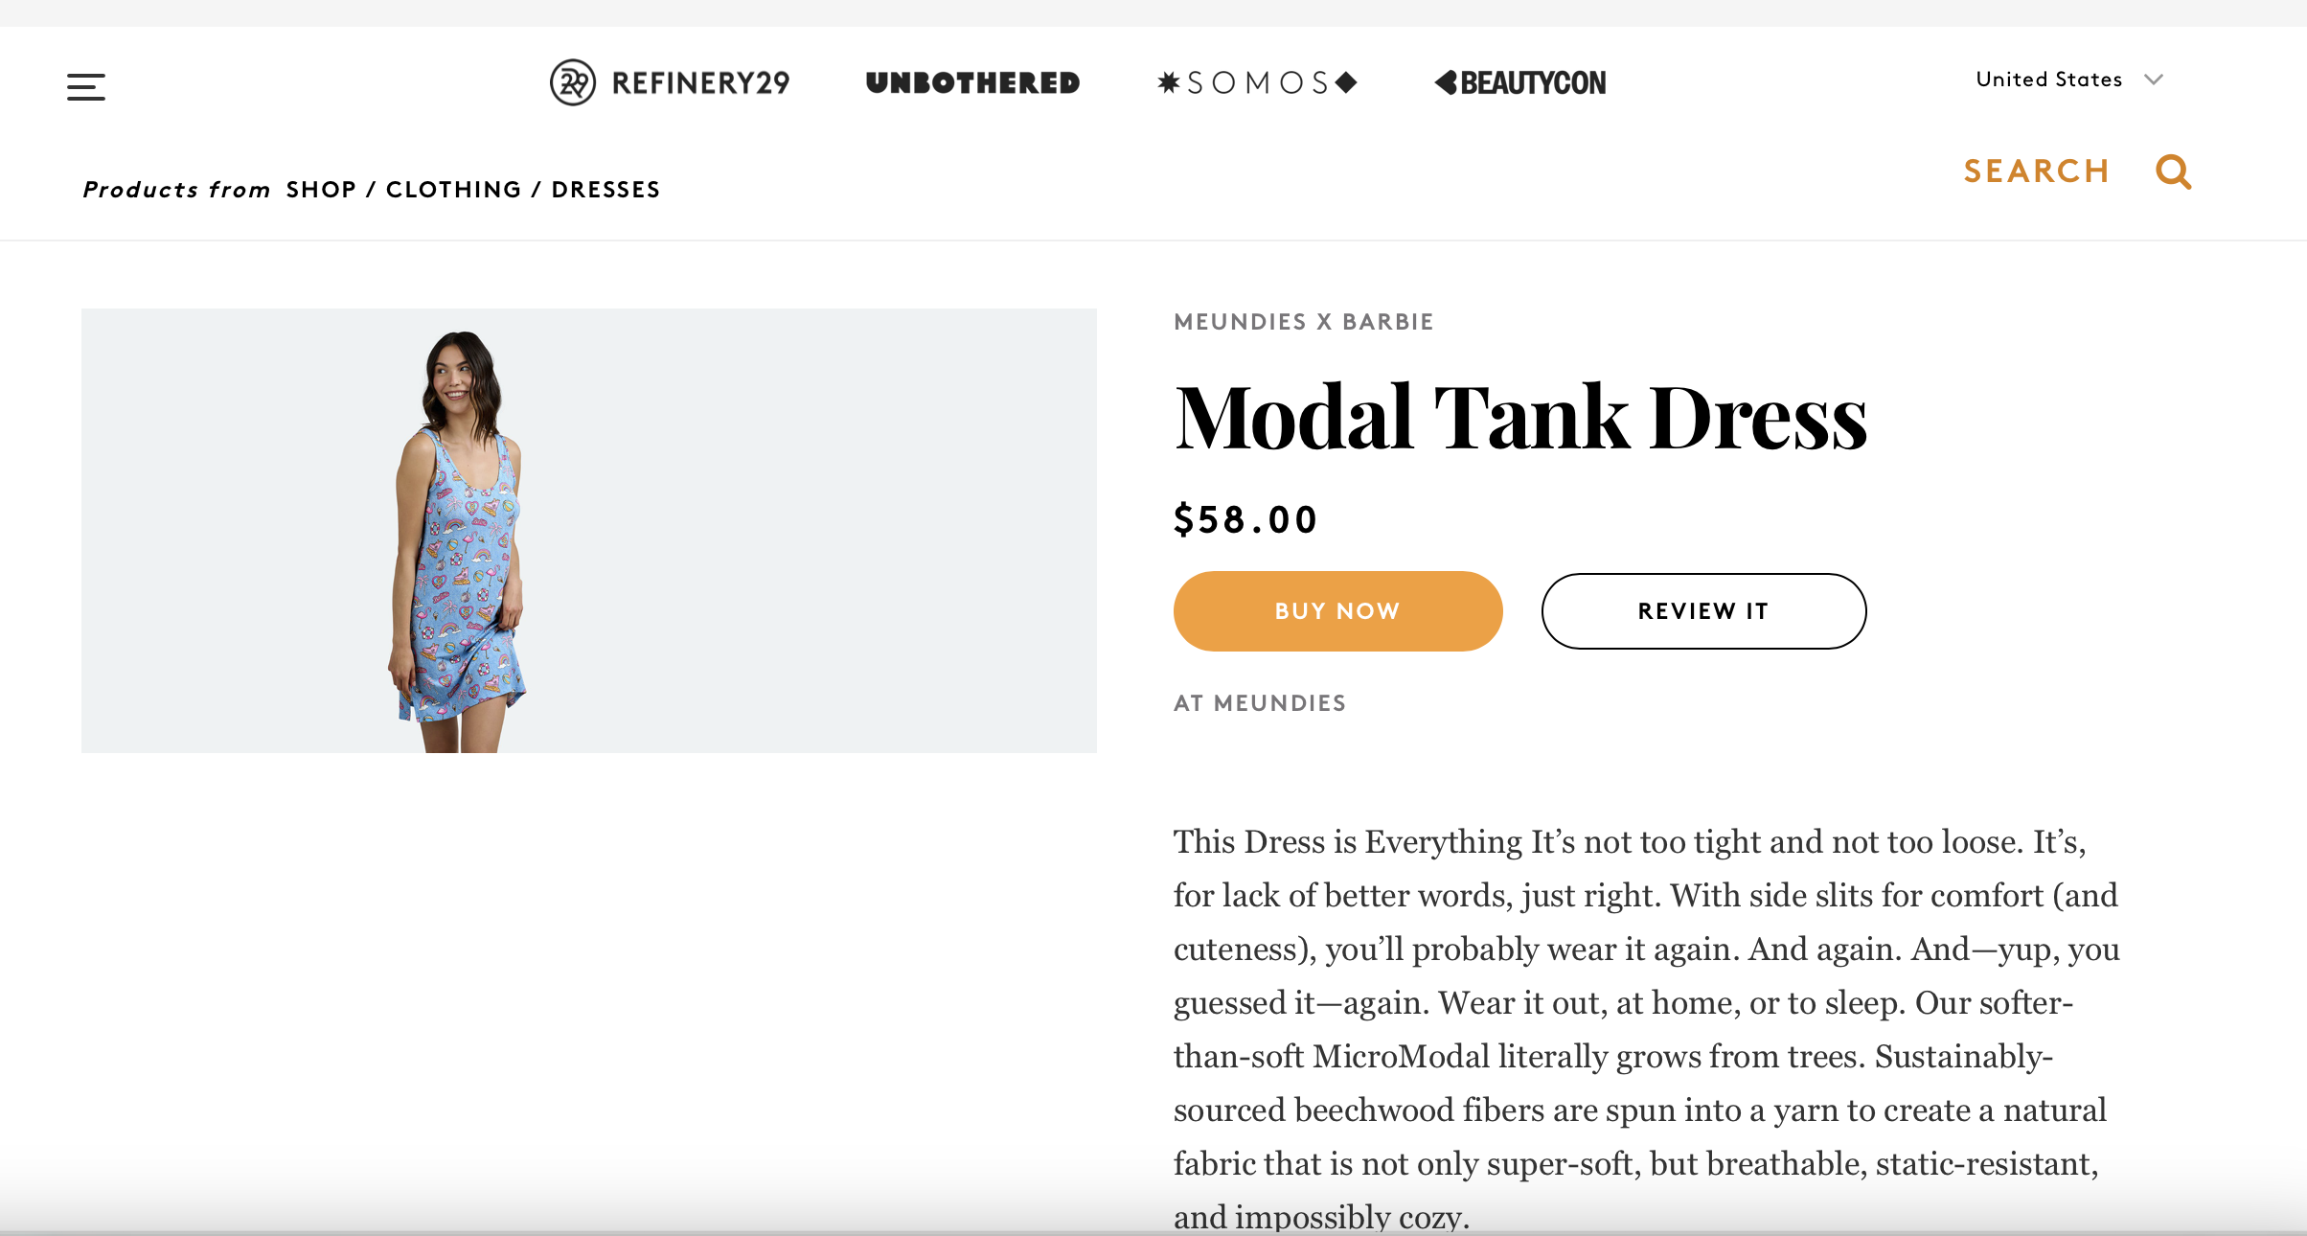Image resolution: width=2307 pixels, height=1236 pixels.
Task: Click the Somos starburst icon
Action: pos(1168,82)
